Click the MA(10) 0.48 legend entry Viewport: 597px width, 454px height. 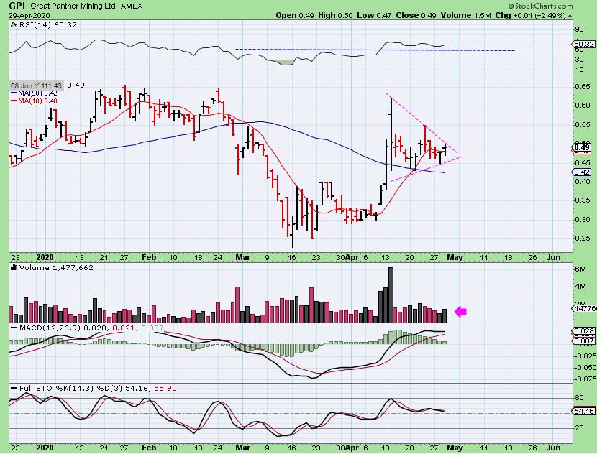click(x=34, y=101)
